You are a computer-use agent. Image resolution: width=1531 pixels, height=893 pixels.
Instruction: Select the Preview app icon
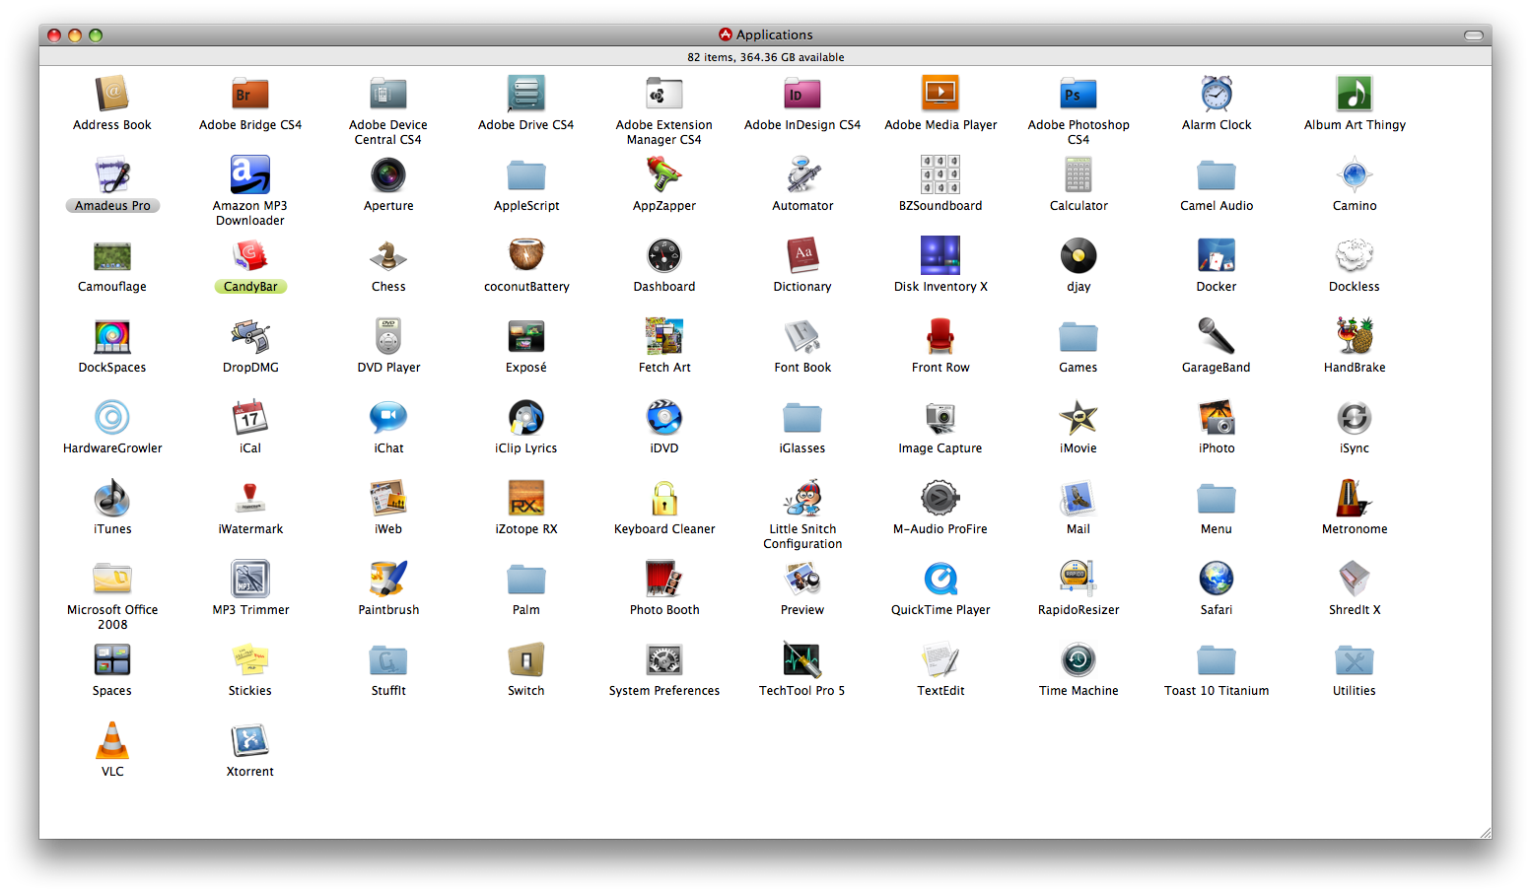coord(802,579)
